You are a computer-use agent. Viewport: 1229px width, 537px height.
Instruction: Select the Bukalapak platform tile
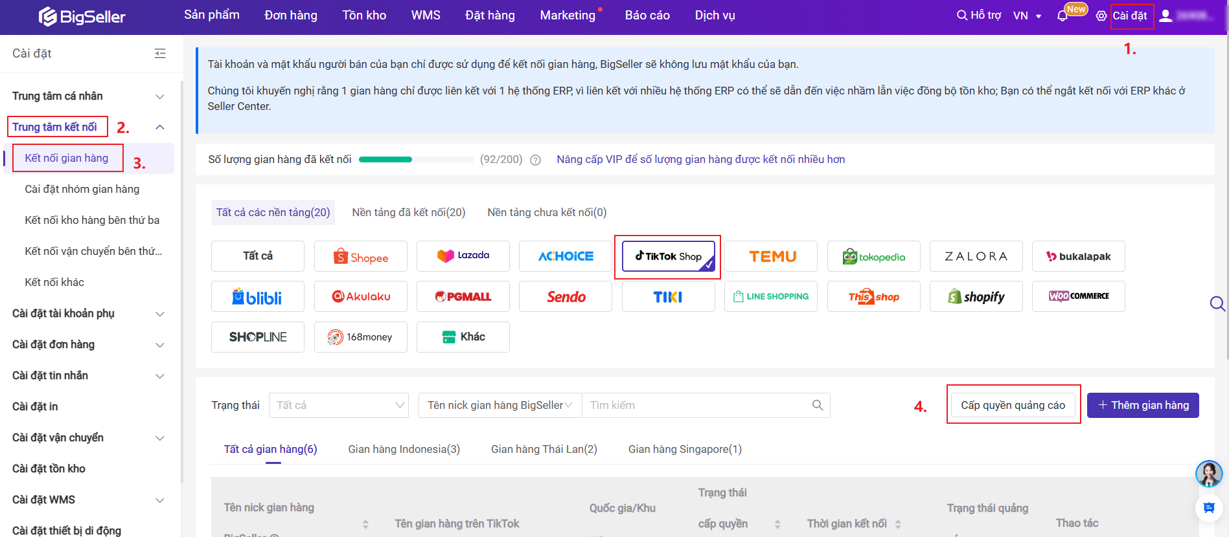pos(1078,256)
